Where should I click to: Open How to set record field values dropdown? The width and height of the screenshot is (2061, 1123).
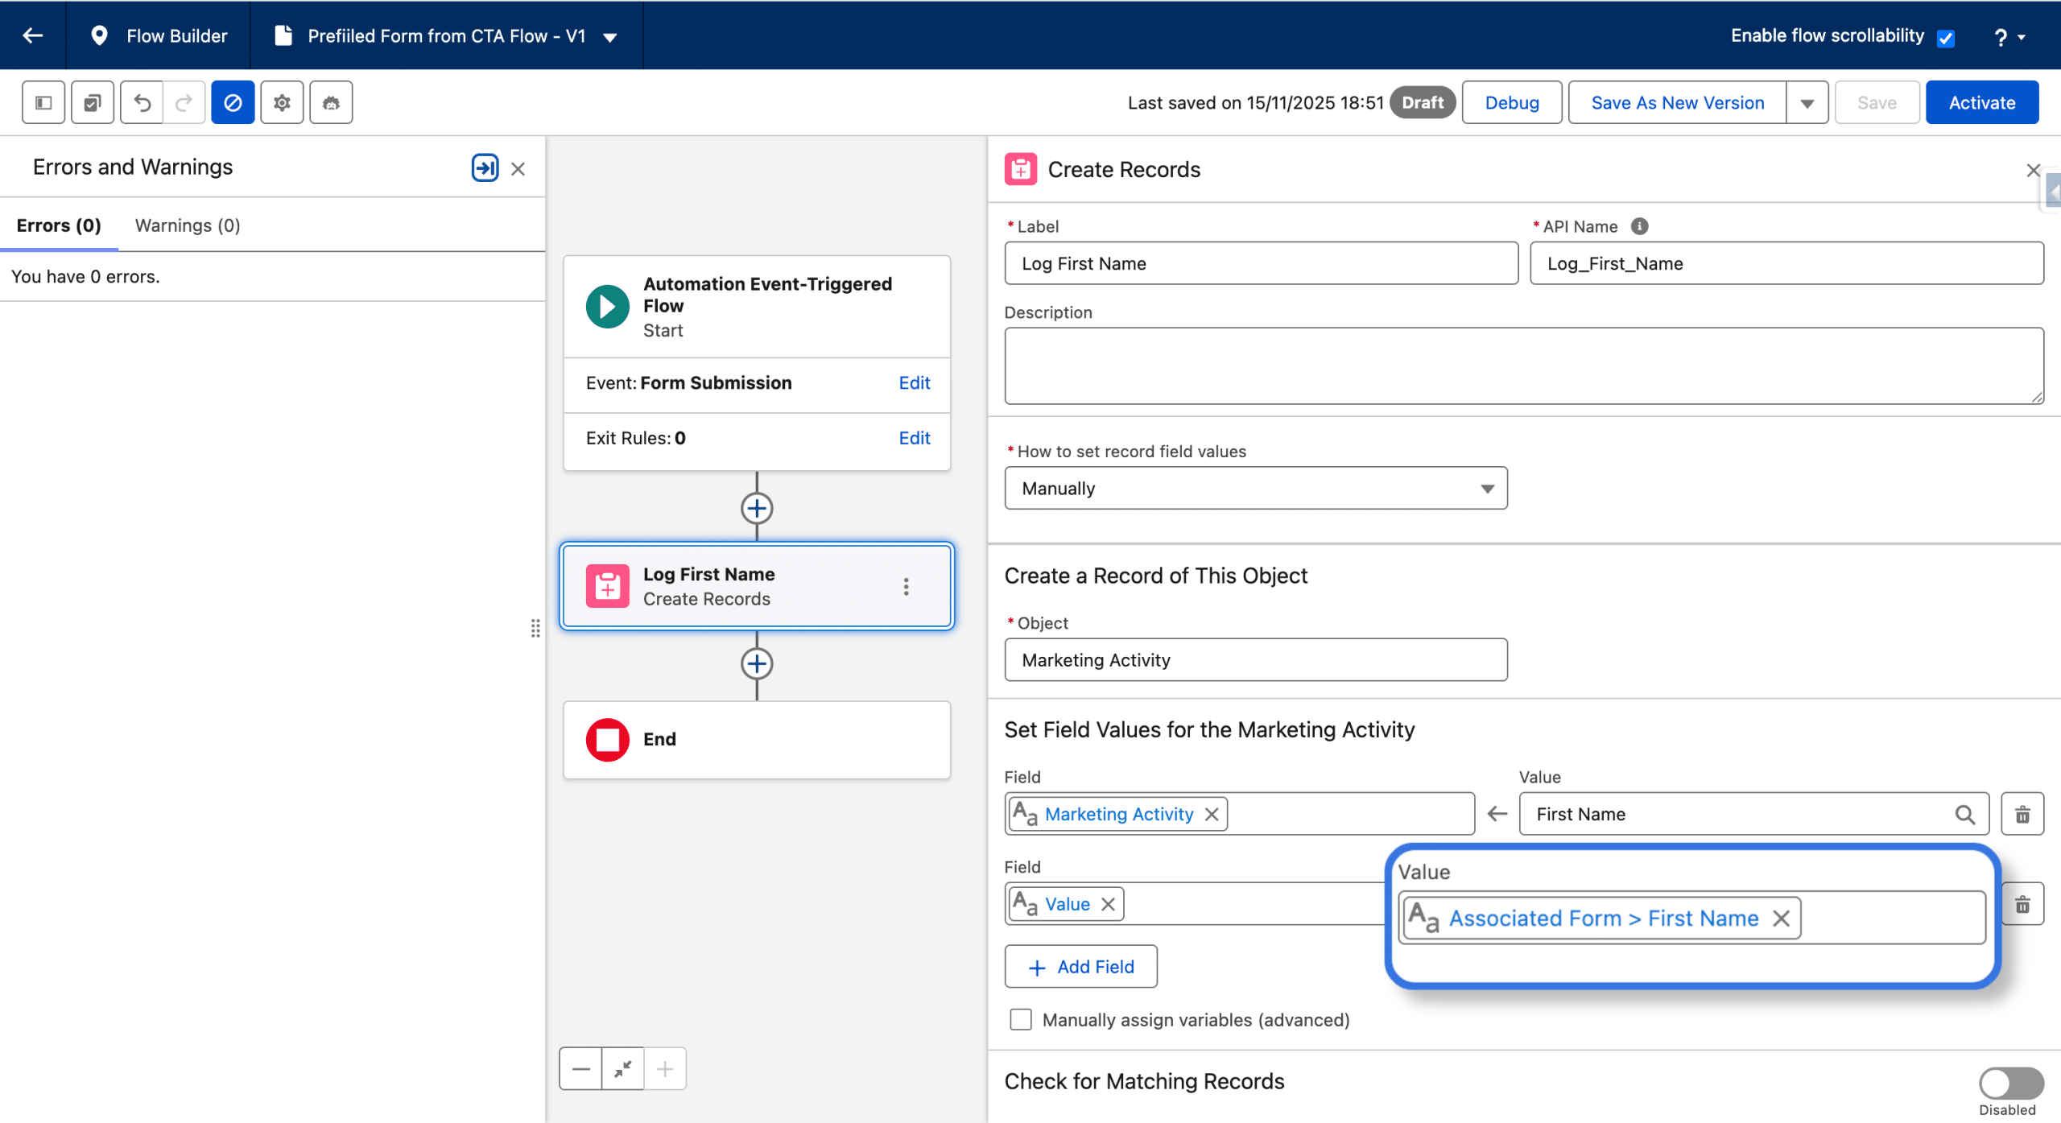click(1255, 488)
